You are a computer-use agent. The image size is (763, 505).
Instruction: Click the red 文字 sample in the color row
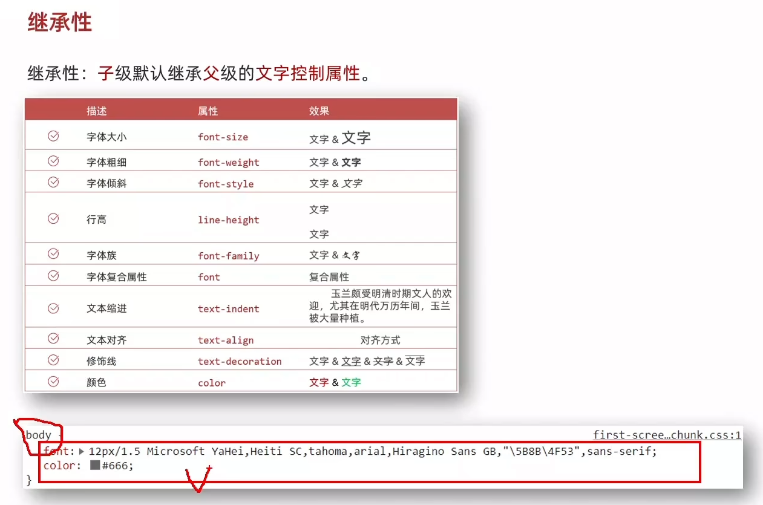coord(319,382)
